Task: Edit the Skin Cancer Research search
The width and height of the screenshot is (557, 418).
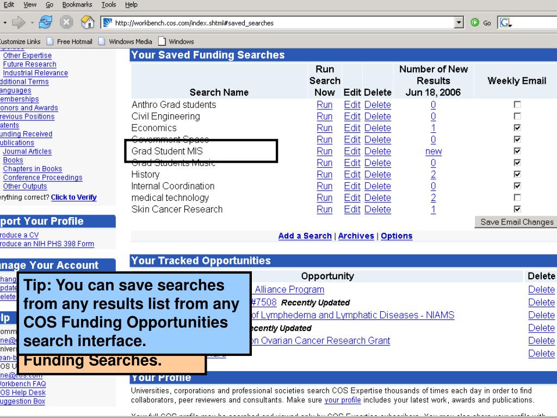Action: [352, 210]
